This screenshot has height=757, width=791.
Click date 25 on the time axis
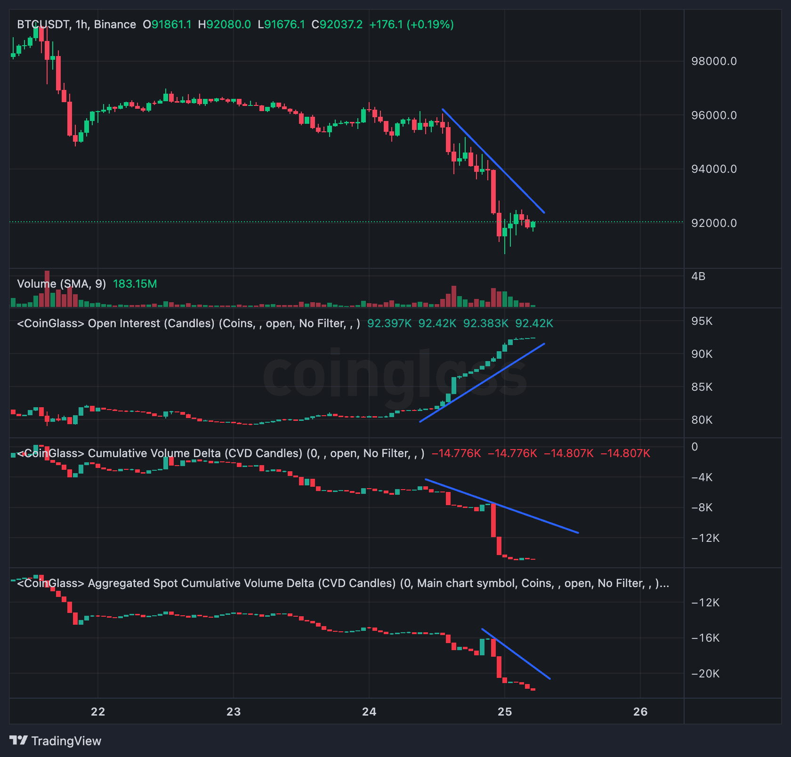tap(505, 711)
